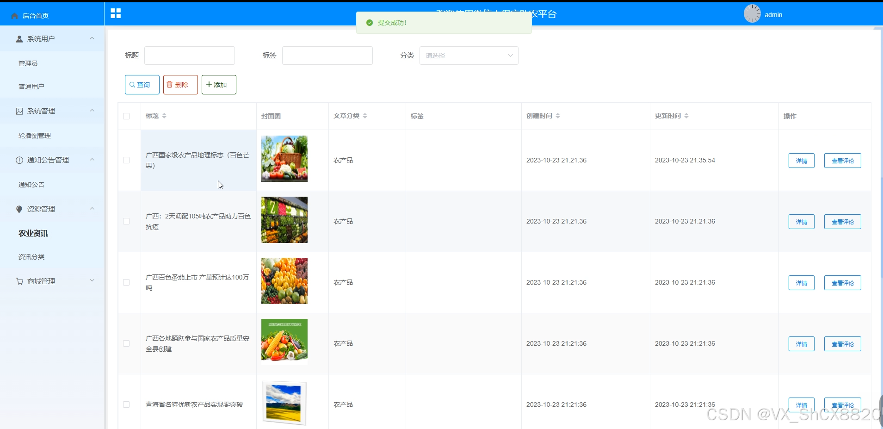The image size is (883, 429).
Task: Sort the 标题 column using its sort arrows
Action: pyautogui.click(x=164, y=116)
